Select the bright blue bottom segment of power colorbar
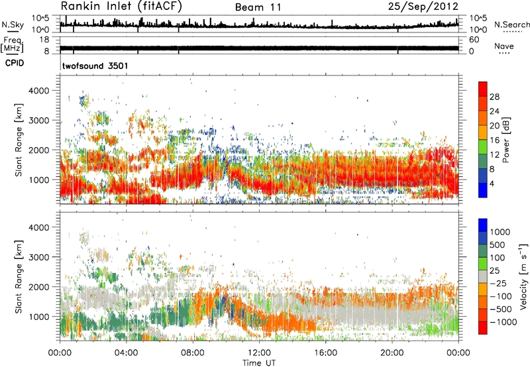The image size is (530, 367). click(x=483, y=190)
